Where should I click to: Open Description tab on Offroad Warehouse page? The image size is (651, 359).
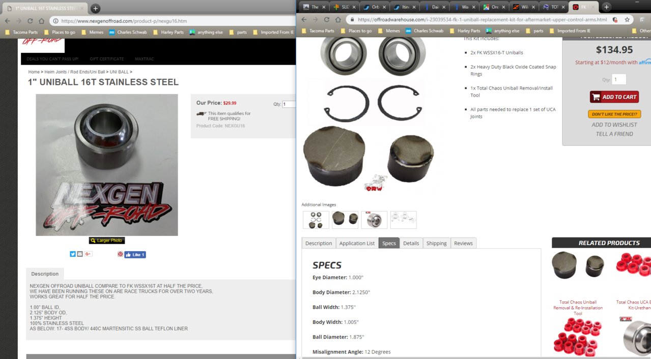[319, 243]
